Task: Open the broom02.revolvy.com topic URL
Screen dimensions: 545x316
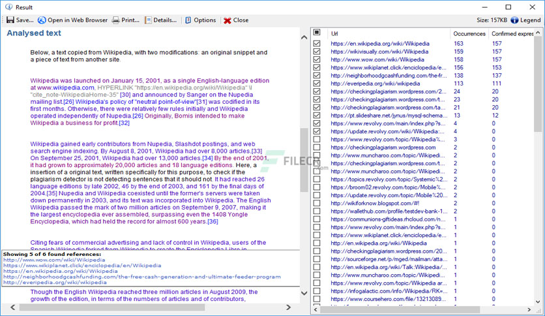Action: [x=388, y=187]
